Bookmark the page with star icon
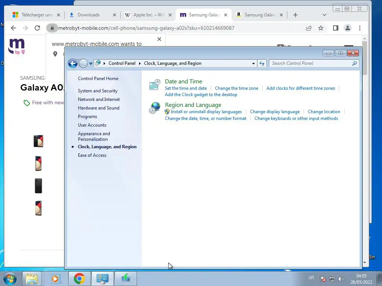 321,28
